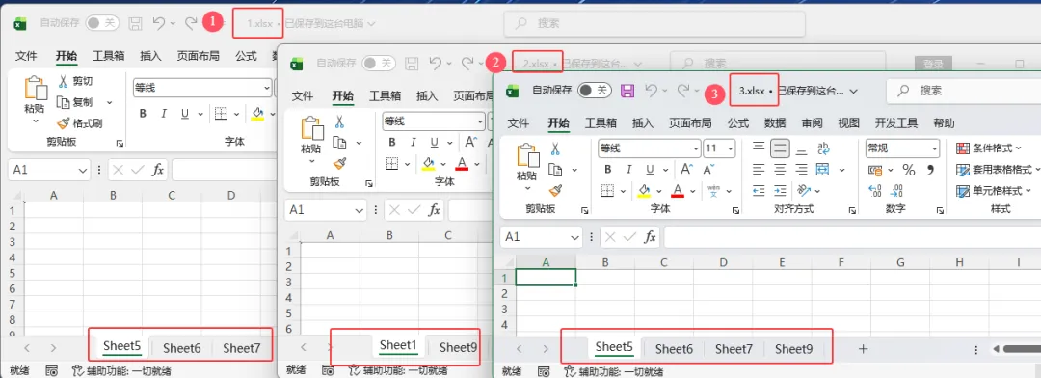Expand the 单元格样式 dropdown
Viewport: 1041px width, 378px height.
pos(1028,191)
